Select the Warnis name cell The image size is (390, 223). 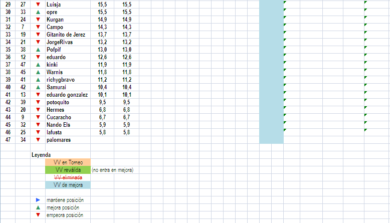(x=68, y=72)
